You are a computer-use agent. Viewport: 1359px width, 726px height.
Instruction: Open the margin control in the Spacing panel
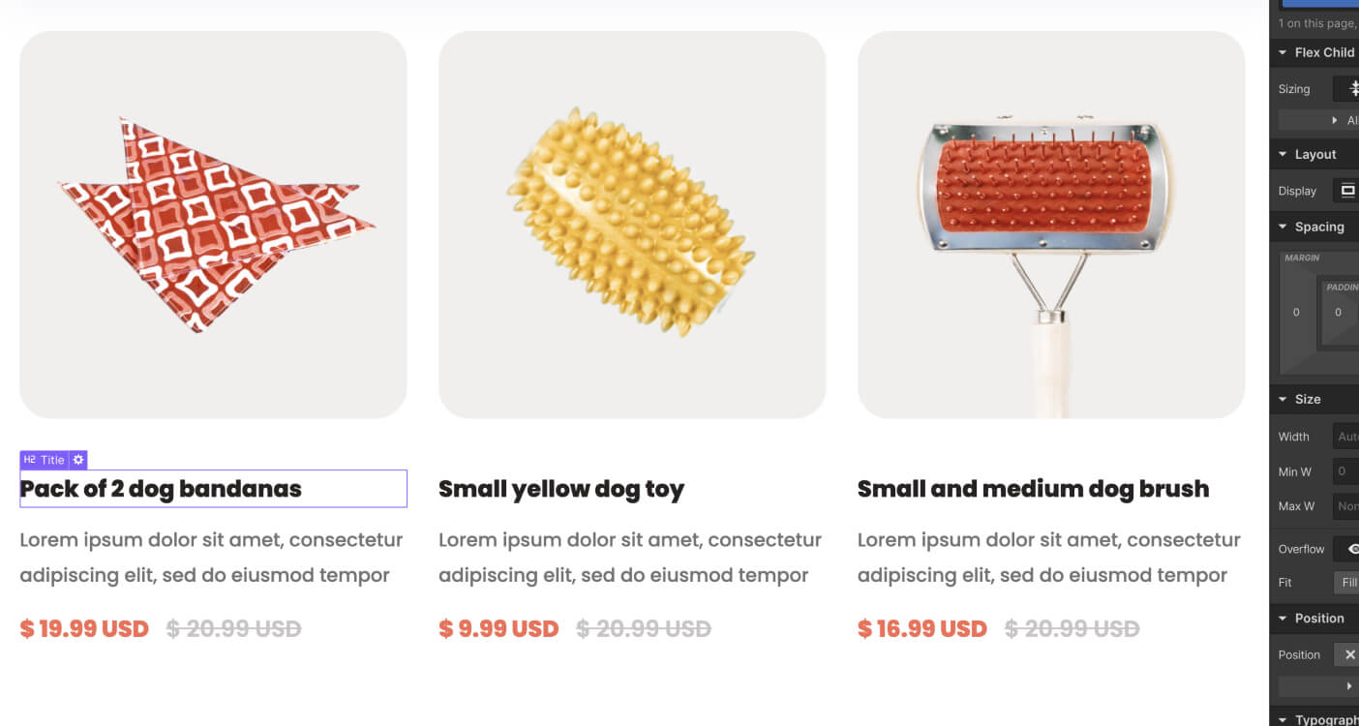(x=1301, y=257)
